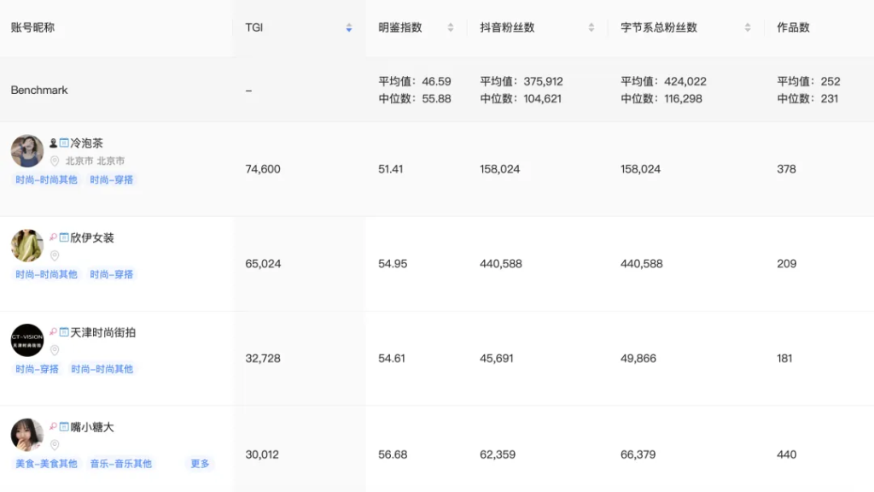This screenshot has height=492, width=874.
Task: Click the Benchmark row label
Action: (39, 90)
